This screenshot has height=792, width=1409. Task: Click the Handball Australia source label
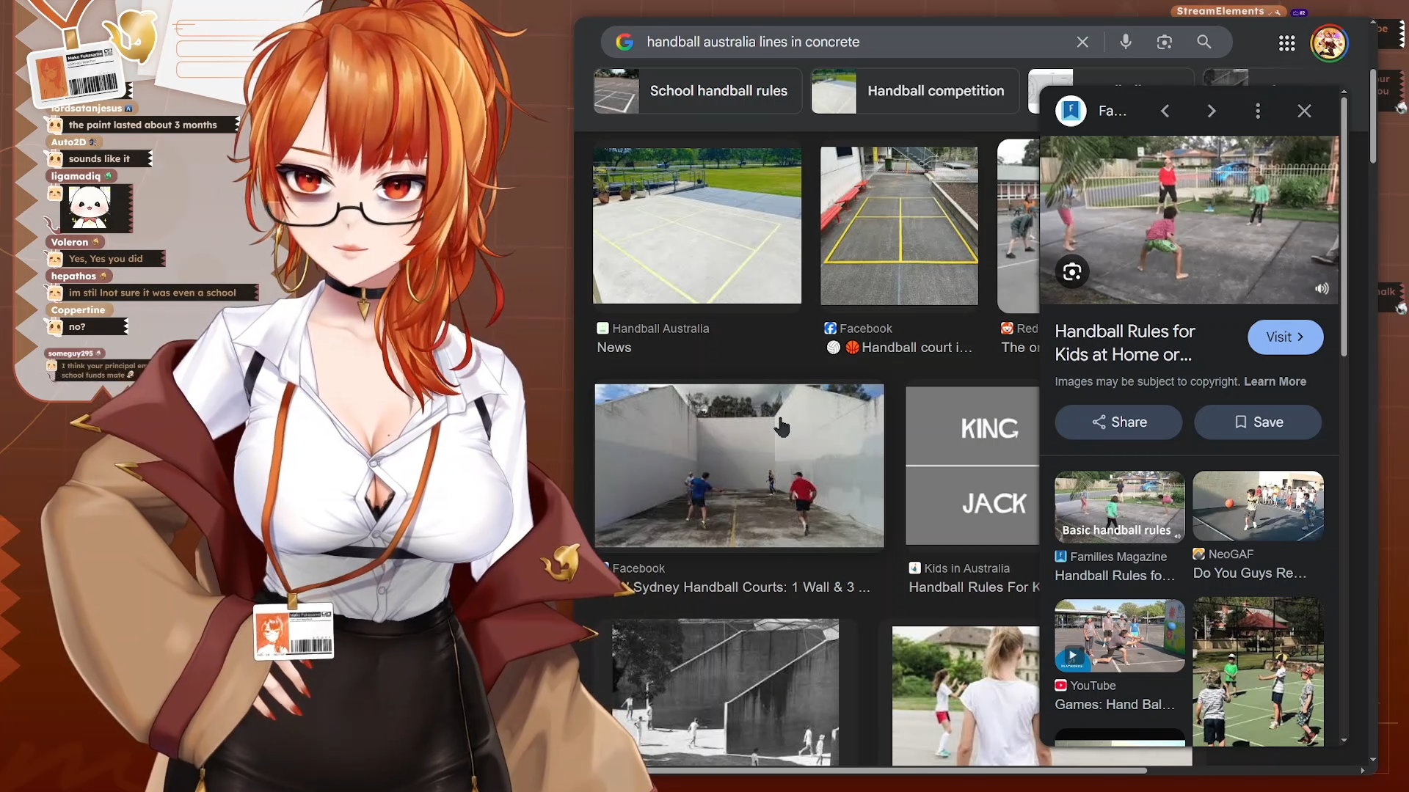click(660, 329)
